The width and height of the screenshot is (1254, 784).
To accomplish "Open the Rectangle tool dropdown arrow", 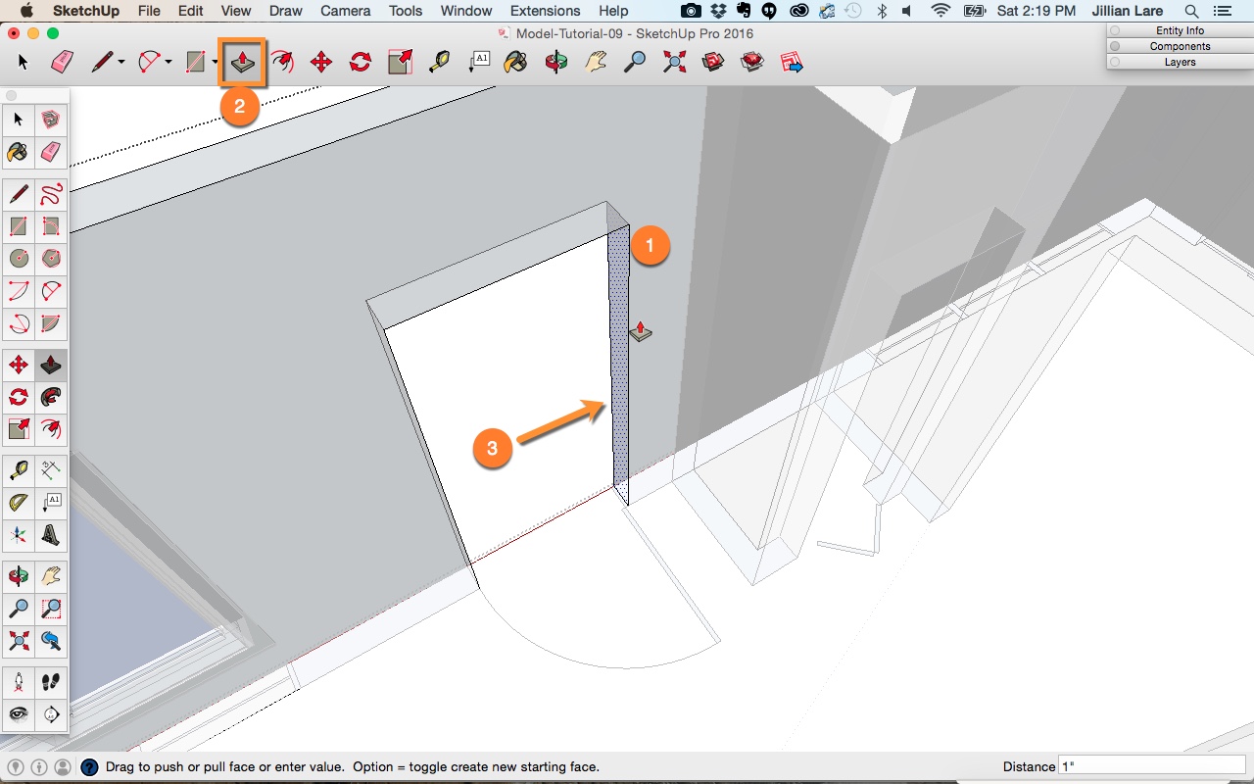I will pos(215,61).
